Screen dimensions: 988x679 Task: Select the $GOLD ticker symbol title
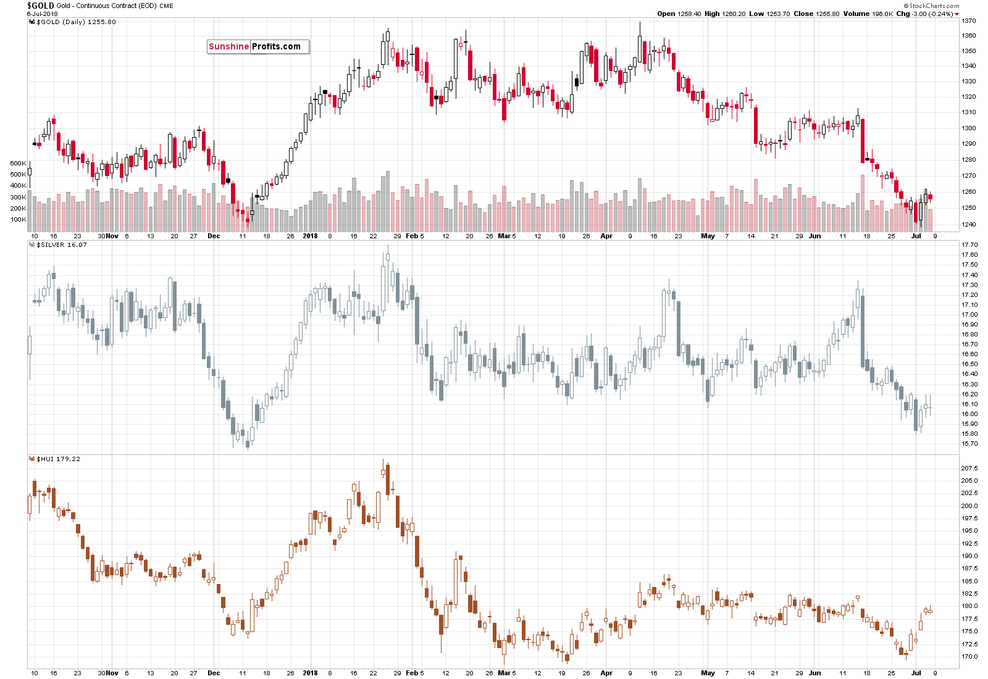(x=40, y=6)
